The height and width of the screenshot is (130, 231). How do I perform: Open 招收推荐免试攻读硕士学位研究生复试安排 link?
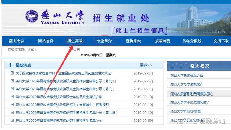(59, 97)
